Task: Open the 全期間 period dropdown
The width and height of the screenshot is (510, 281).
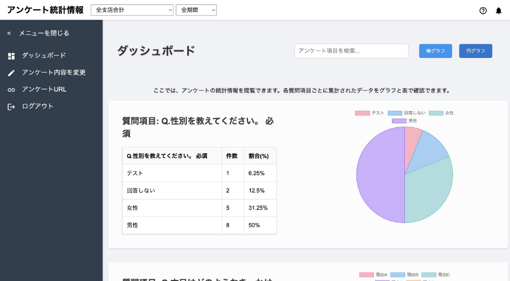Action: pos(196,10)
